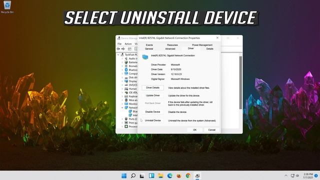Click the Back arrow in Device Manager toolbar
The image size is (320, 180).
coord(118,49)
